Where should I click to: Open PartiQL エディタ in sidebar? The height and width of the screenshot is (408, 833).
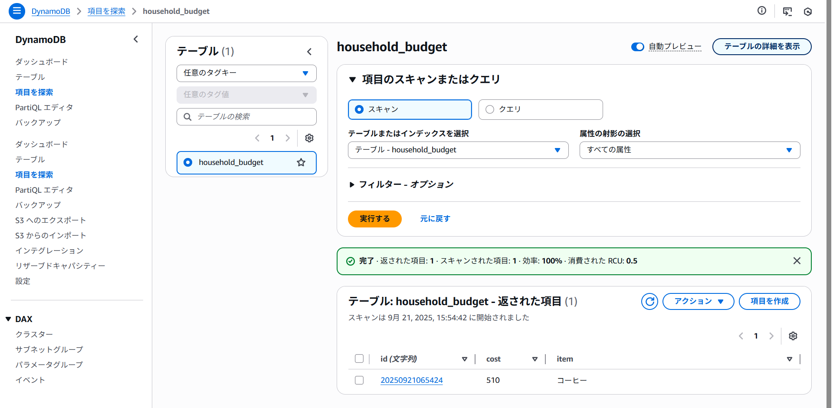44,107
